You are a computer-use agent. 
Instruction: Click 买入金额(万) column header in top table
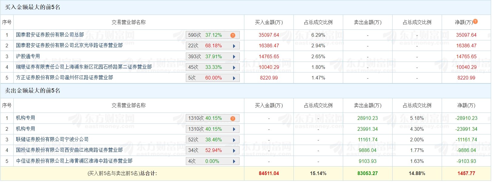(269, 22)
